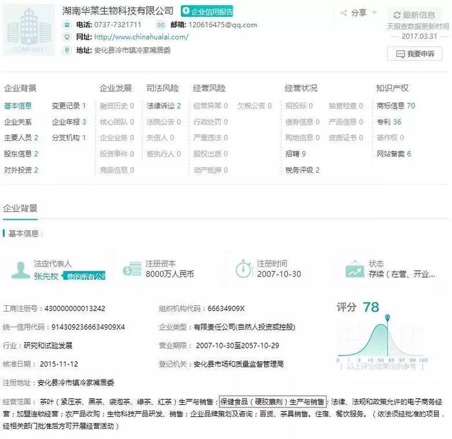The height and width of the screenshot is (439, 452).
Task: Click the legal representative person icon
Action: coord(21,270)
